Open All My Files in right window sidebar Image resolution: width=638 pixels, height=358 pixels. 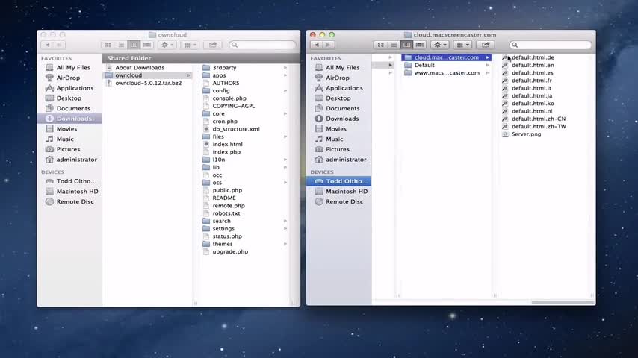click(337, 67)
